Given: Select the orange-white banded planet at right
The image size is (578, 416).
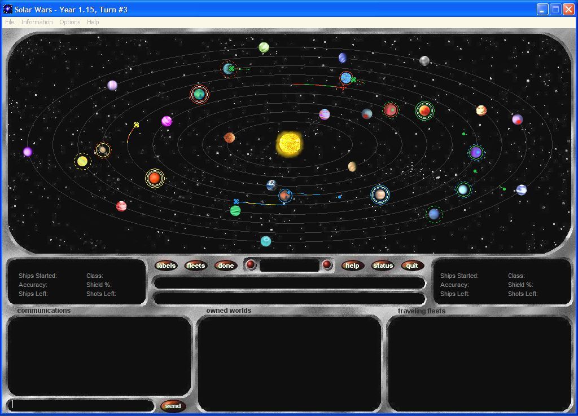Looking at the screenshot, I should (x=481, y=110).
